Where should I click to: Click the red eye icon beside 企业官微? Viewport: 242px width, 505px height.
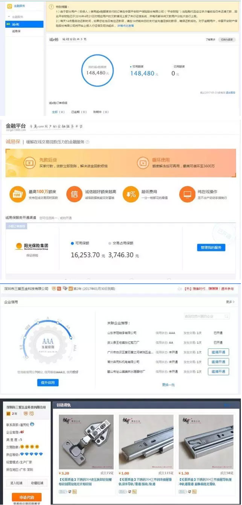click(23, 432)
